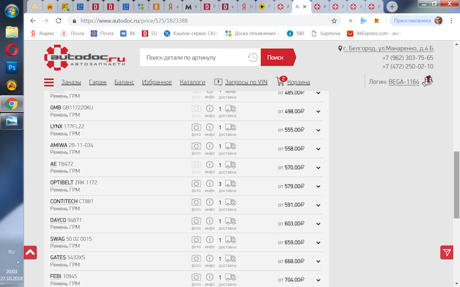This screenshot has height=287, width=460.
Task: Show info for GATES 5433XS
Action: pyautogui.click(x=209, y=258)
